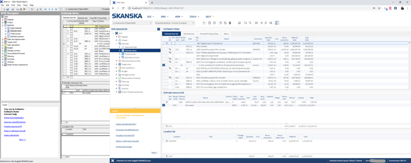Screen dimensions: 411x163
Task: Open Prissätta importerad MF link in desktop Coach
Action: [13, 126]
